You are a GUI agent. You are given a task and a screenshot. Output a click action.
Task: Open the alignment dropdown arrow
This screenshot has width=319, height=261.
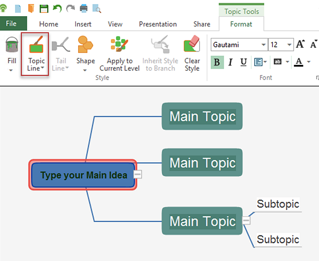click(x=265, y=61)
